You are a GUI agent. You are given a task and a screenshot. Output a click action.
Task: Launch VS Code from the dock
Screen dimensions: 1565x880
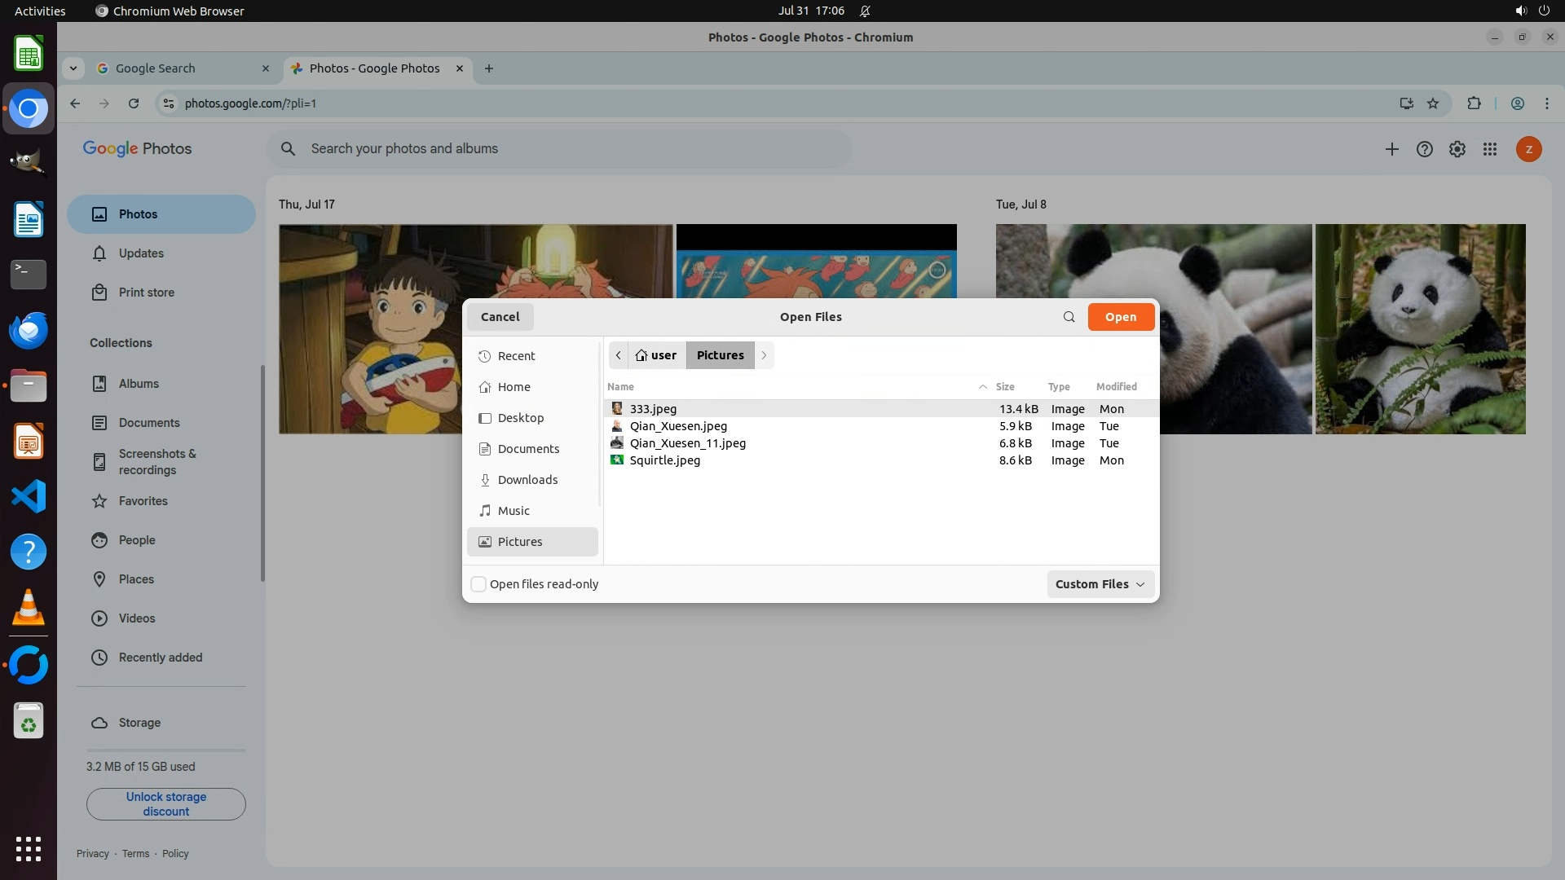[29, 496]
